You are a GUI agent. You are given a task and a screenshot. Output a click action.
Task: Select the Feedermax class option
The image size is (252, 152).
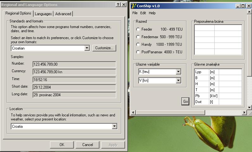click(138, 37)
